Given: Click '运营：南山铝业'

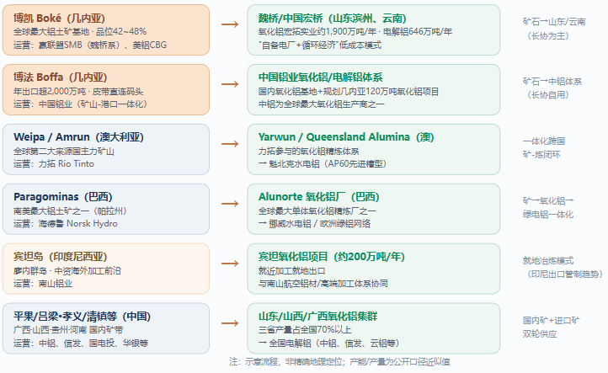Looking at the screenshot, I should click(43, 283).
